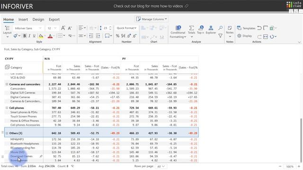The image size is (303, 170).
Task: Click the pin icon on Download Games
Action: click(41, 156)
